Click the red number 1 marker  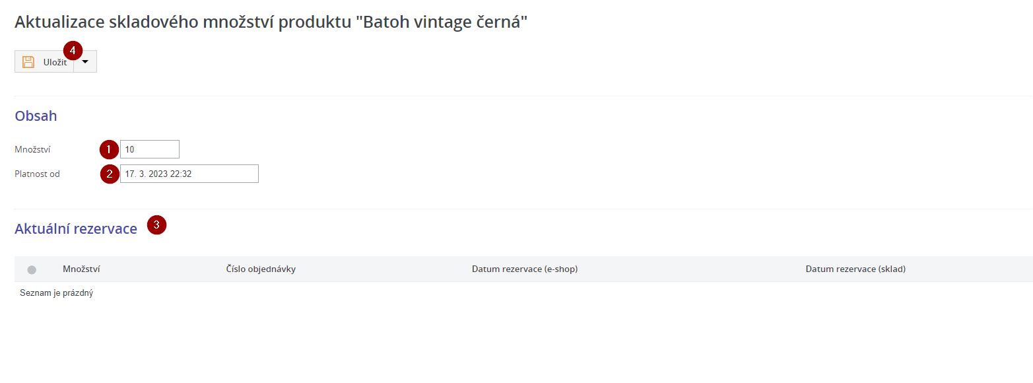click(x=109, y=149)
